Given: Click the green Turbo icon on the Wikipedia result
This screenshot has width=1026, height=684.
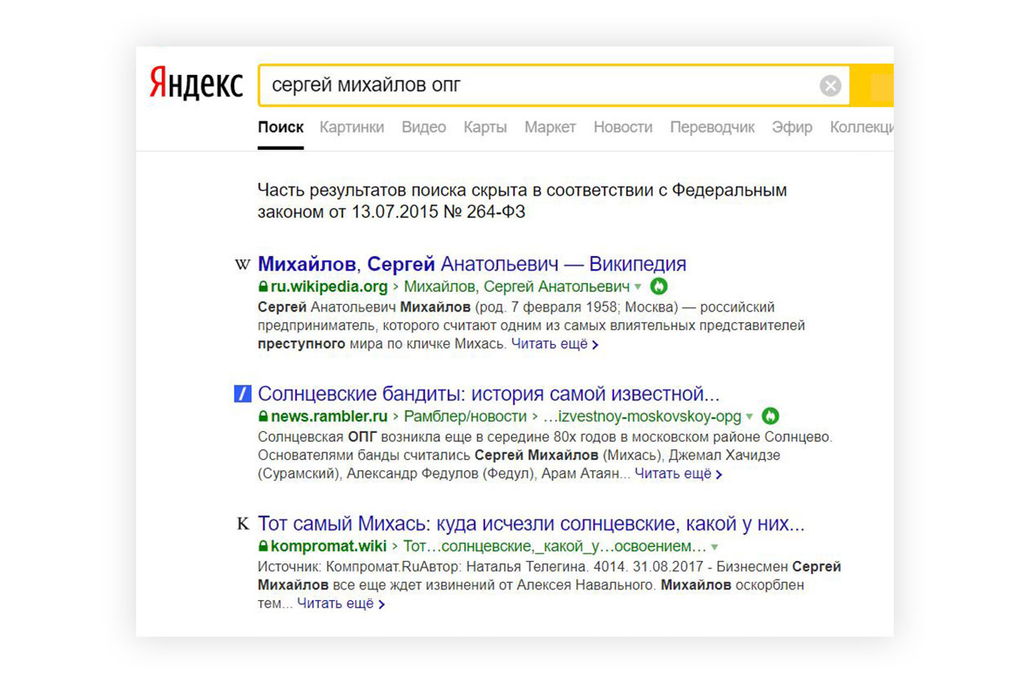Looking at the screenshot, I should (660, 286).
